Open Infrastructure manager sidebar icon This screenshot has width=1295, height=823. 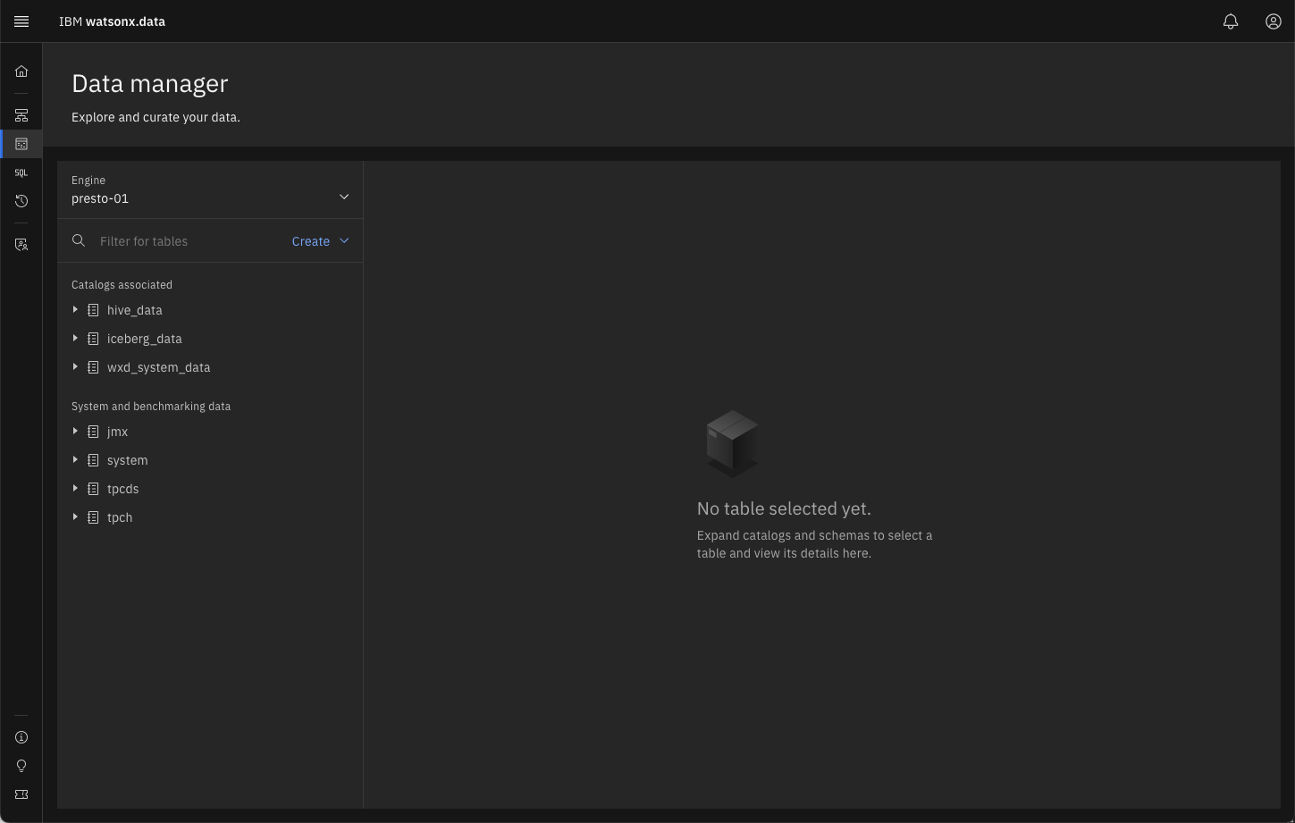pos(21,115)
